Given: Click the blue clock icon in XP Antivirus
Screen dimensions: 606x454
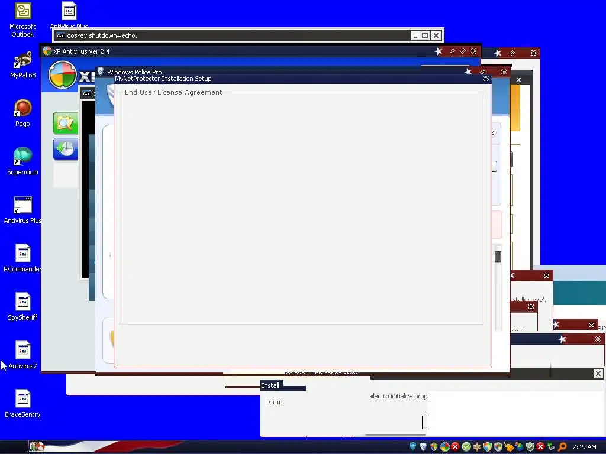Looking at the screenshot, I should point(65,148).
